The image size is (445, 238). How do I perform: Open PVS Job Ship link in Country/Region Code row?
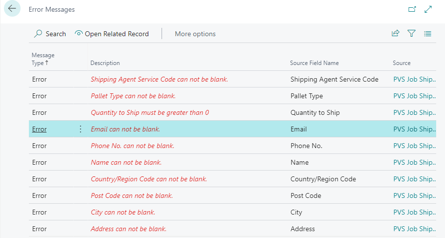(414, 179)
